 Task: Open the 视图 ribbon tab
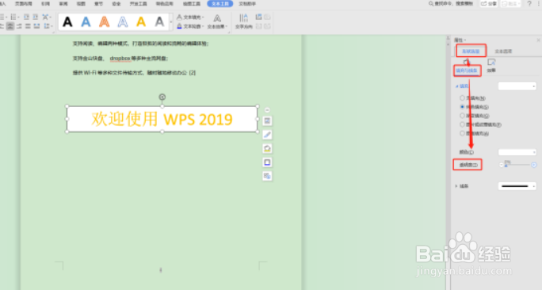click(81, 3)
